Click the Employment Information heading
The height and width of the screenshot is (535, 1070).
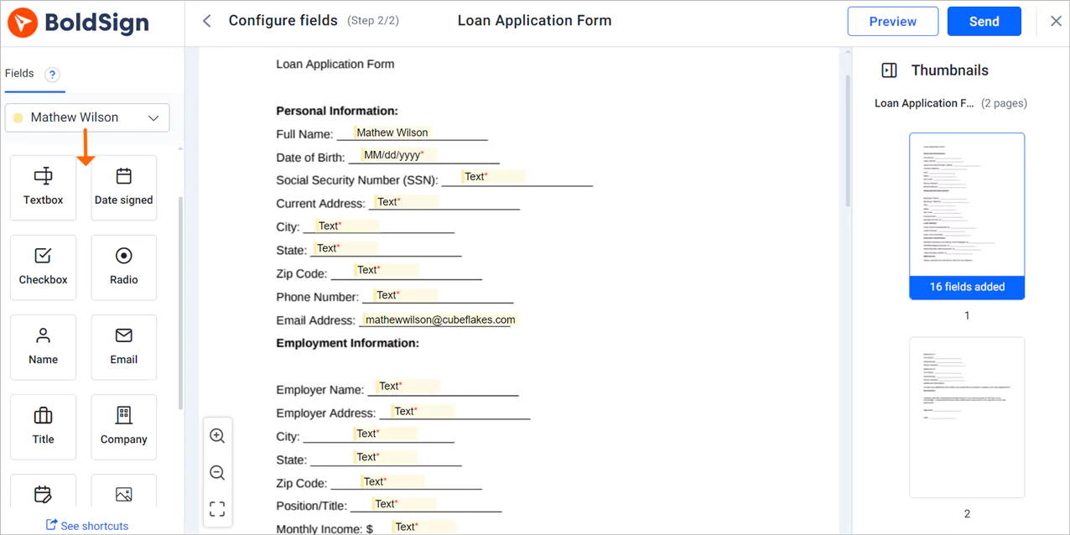click(x=348, y=343)
